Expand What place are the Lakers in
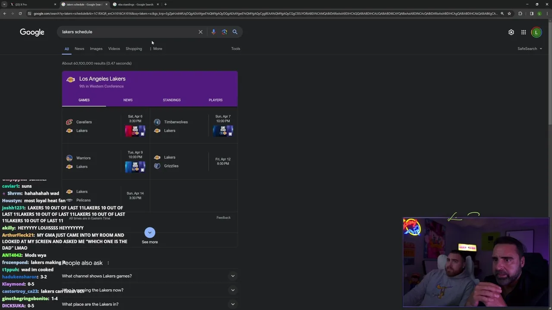The width and height of the screenshot is (552, 310). coord(150,304)
